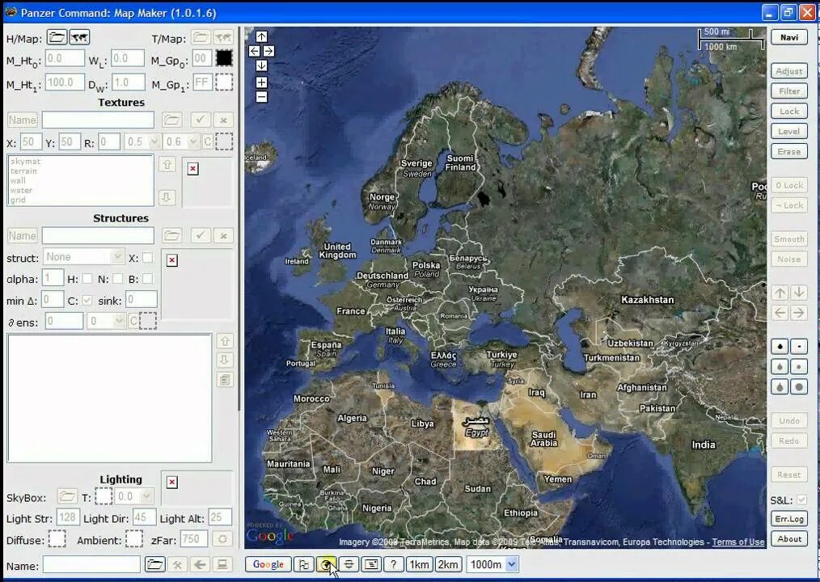Click the T/Map folder icon

tap(201, 37)
